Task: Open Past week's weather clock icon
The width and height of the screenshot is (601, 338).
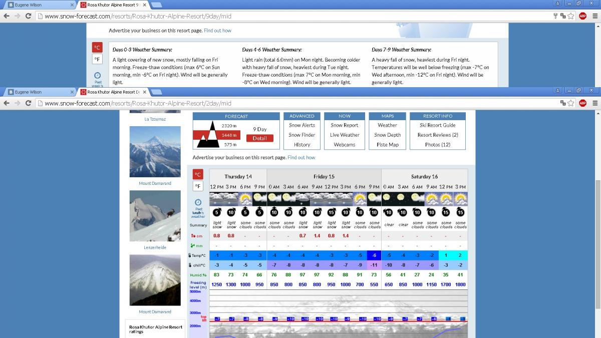Action: tap(198, 202)
